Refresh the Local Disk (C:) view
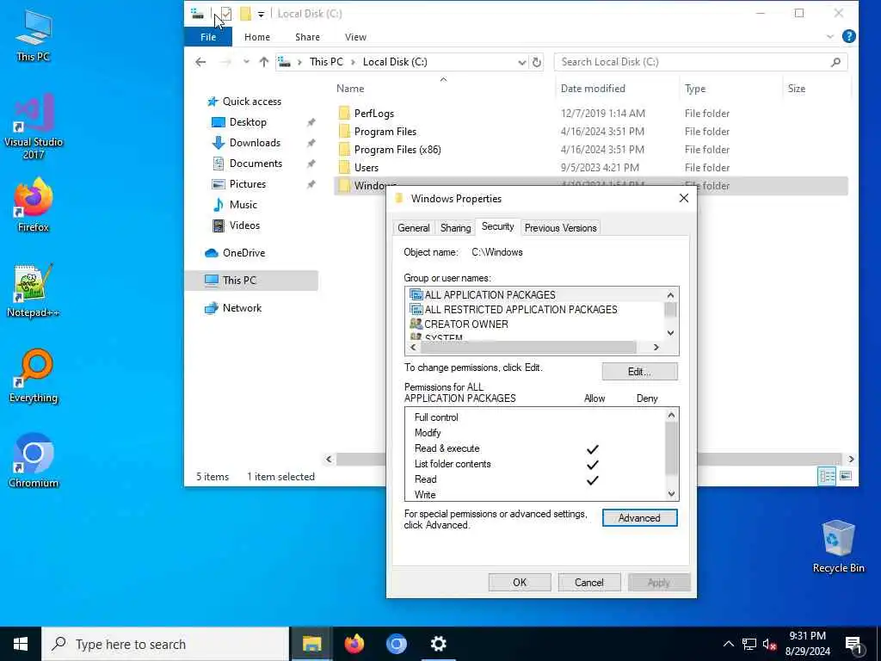This screenshot has height=661, width=881. (x=537, y=62)
